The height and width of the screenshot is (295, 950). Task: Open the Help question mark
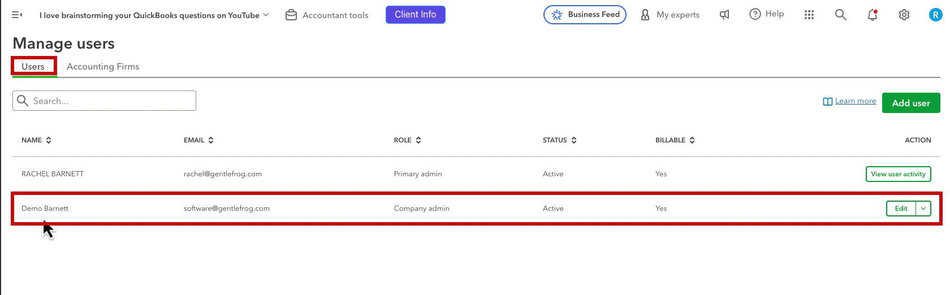click(x=766, y=14)
